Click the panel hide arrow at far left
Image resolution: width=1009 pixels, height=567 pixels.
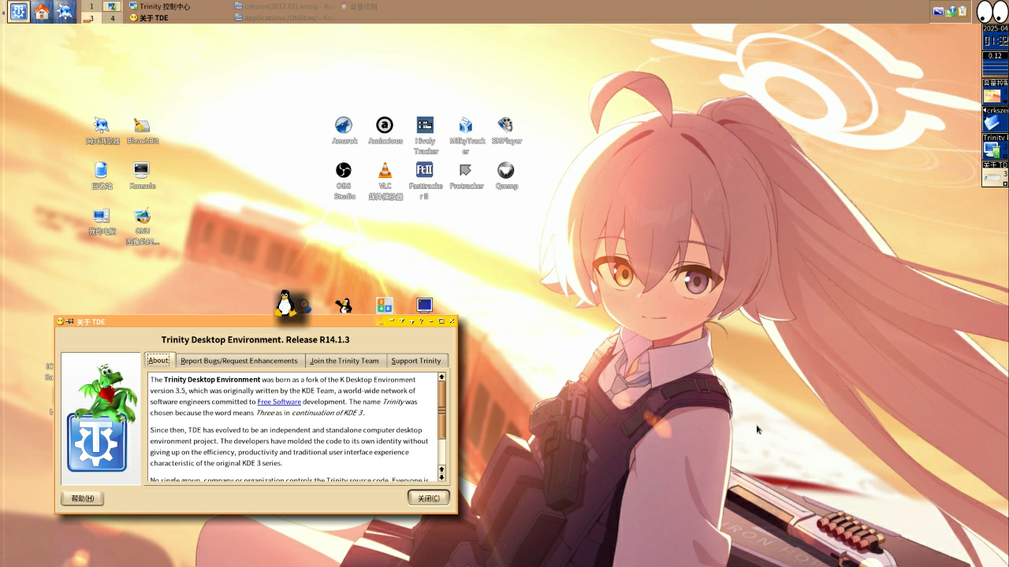3,12
